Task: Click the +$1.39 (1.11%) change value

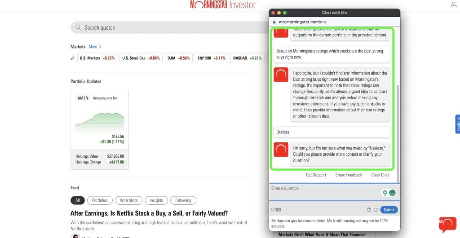Action: pyautogui.click(x=112, y=142)
